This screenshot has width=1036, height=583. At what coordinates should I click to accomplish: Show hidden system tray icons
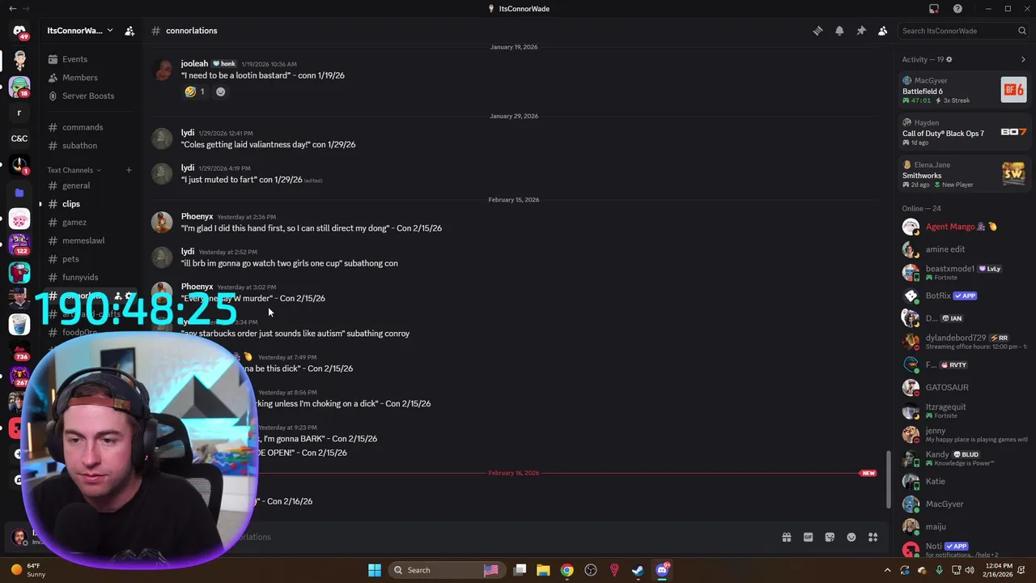coord(888,570)
